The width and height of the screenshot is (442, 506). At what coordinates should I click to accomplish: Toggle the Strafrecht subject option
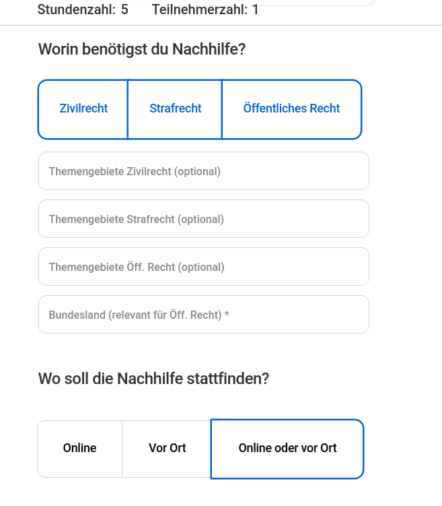tap(175, 109)
